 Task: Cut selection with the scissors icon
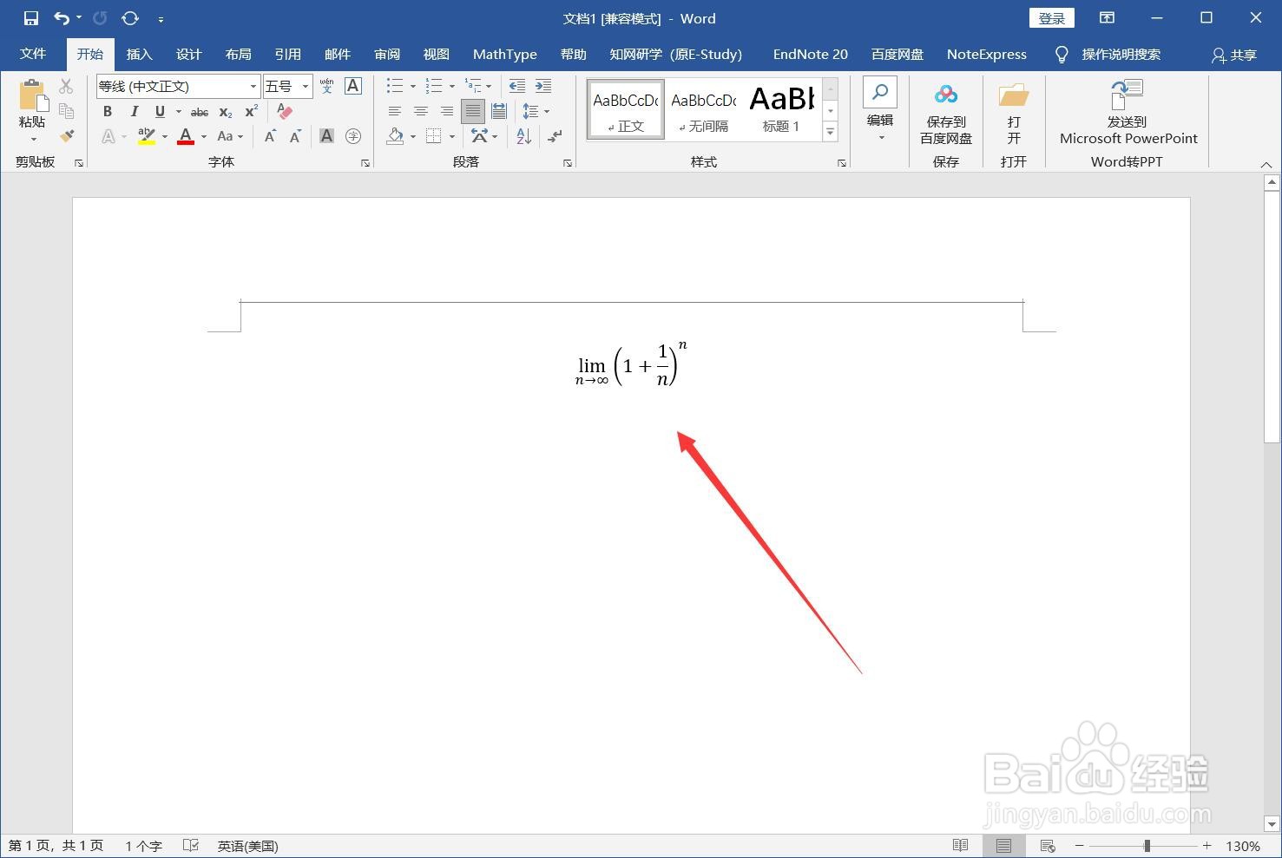pos(66,86)
